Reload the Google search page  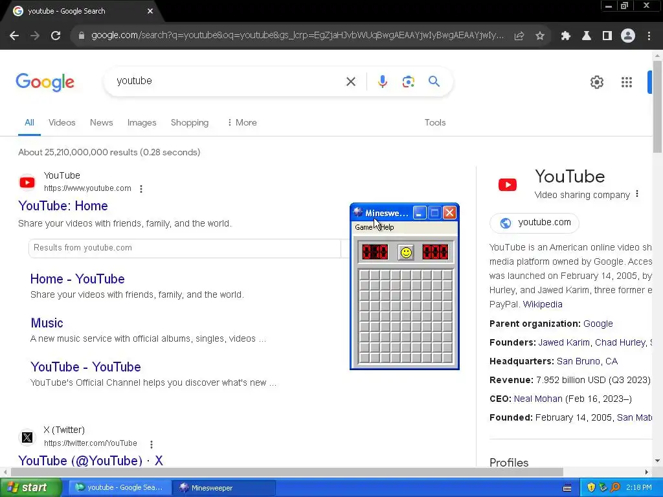pos(56,36)
